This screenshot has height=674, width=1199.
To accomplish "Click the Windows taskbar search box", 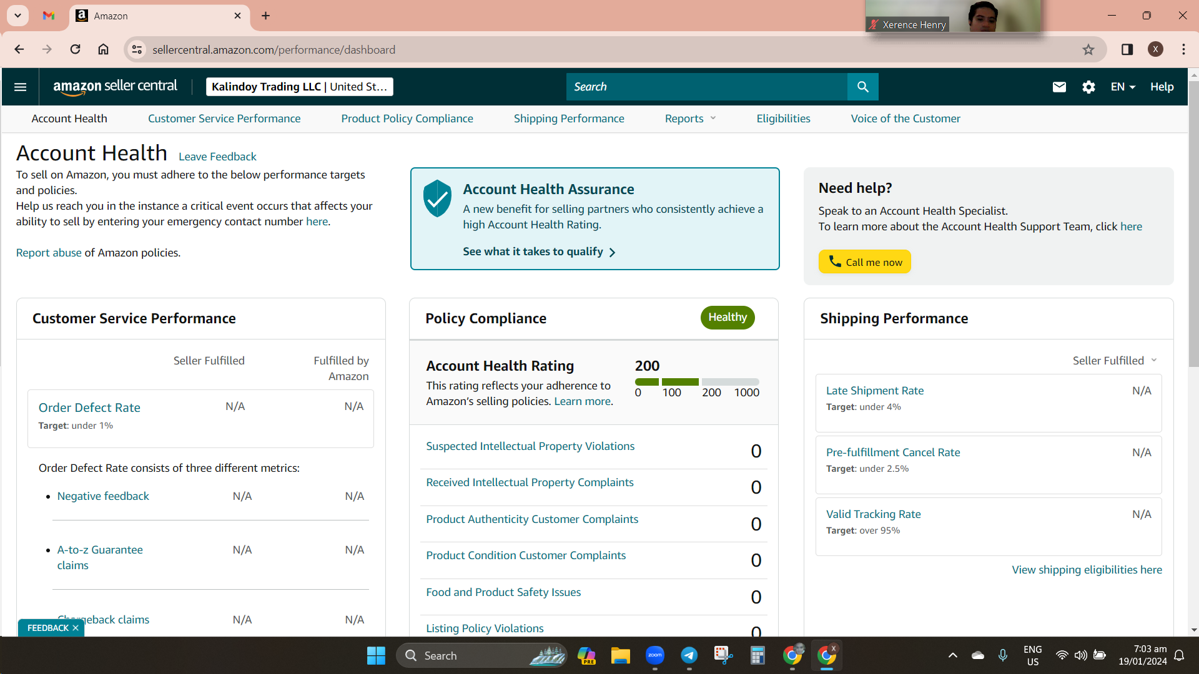I will [x=481, y=656].
